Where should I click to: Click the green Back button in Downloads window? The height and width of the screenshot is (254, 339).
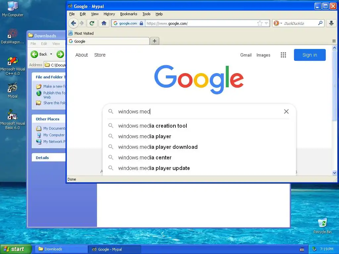tap(39, 54)
